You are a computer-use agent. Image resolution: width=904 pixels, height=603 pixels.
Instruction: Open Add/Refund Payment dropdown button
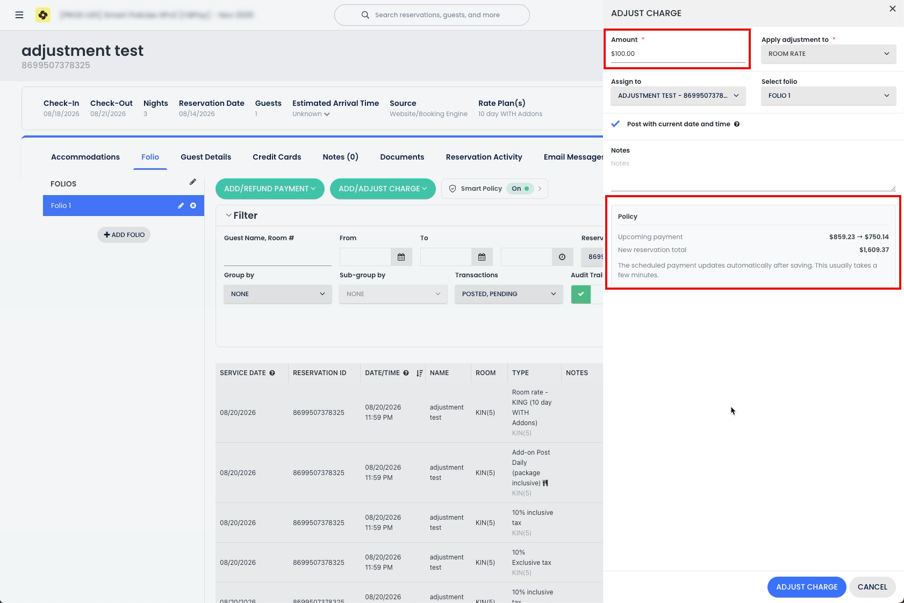point(270,189)
